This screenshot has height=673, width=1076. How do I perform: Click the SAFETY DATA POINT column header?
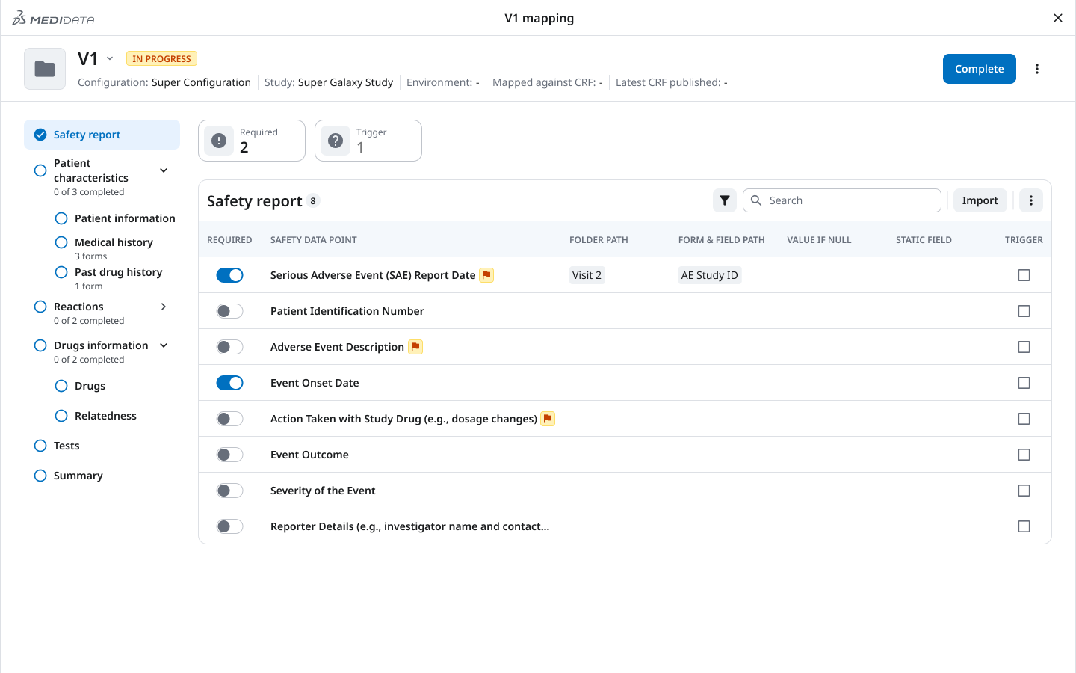(314, 240)
